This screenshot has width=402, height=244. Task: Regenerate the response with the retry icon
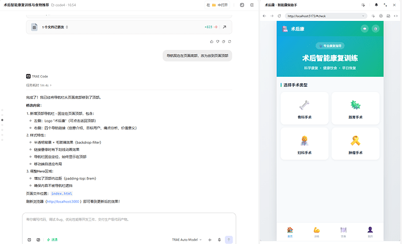(230, 41)
